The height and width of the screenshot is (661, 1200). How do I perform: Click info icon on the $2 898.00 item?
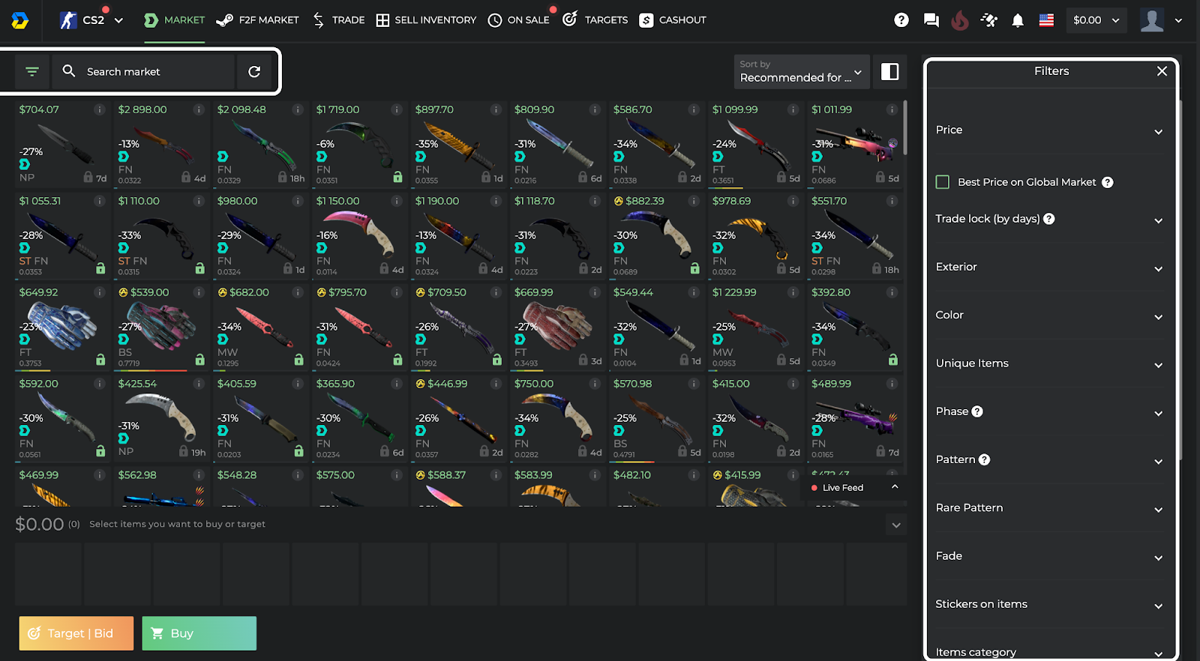point(199,109)
